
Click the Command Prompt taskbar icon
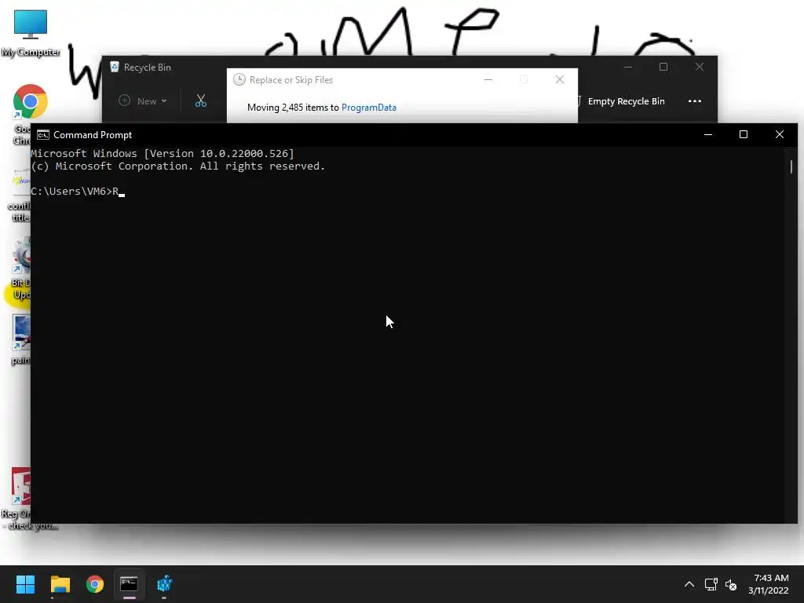129,584
